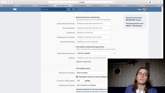
Task: Add new Safari tab with plus
Action: (162, 5)
